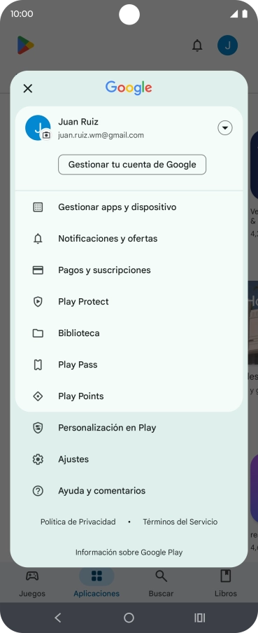This screenshot has height=633, width=258.
Task: Tap the Android back navigation button
Action: tap(58, 618)
